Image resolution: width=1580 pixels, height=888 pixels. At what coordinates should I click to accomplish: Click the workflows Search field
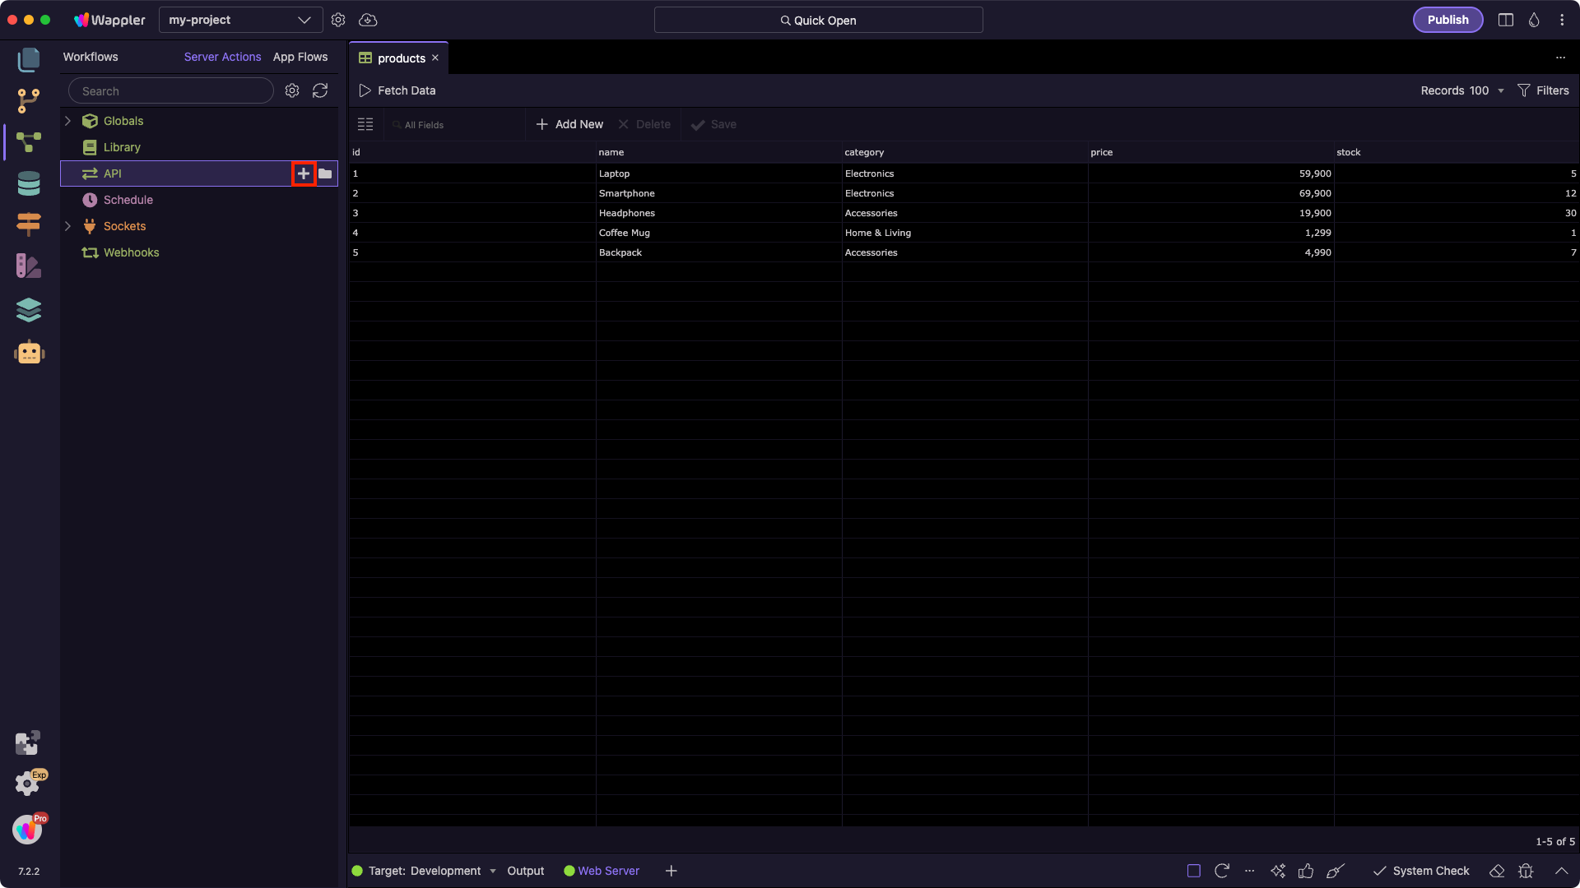[x=171, y=91]
